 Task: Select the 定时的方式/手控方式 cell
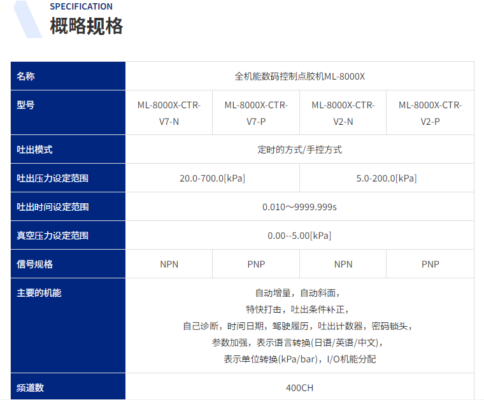299,150
